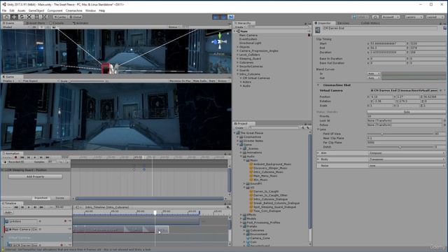The height and width of the screenshot is (252, 448).
Task: Select the Rotate tool in toolbar
Action: tap(22, 17)
